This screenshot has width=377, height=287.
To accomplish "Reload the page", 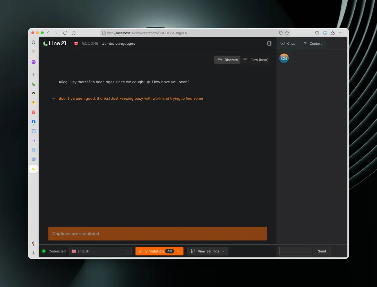I will tap(65, 33).
